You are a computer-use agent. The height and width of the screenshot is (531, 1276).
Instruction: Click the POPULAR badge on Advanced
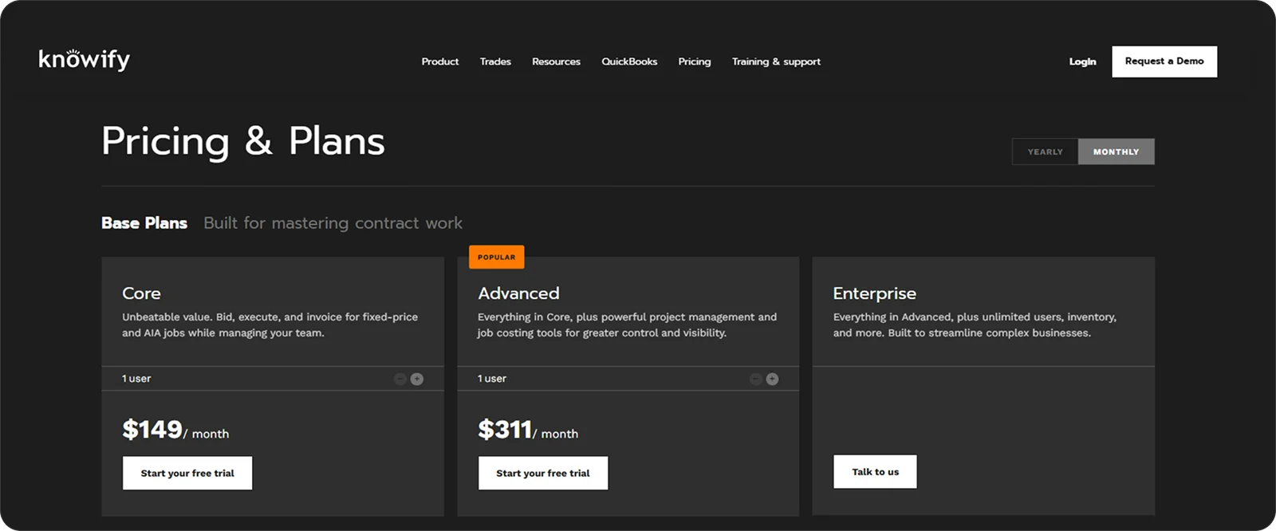pyautogui.click(x=496, y=257)
